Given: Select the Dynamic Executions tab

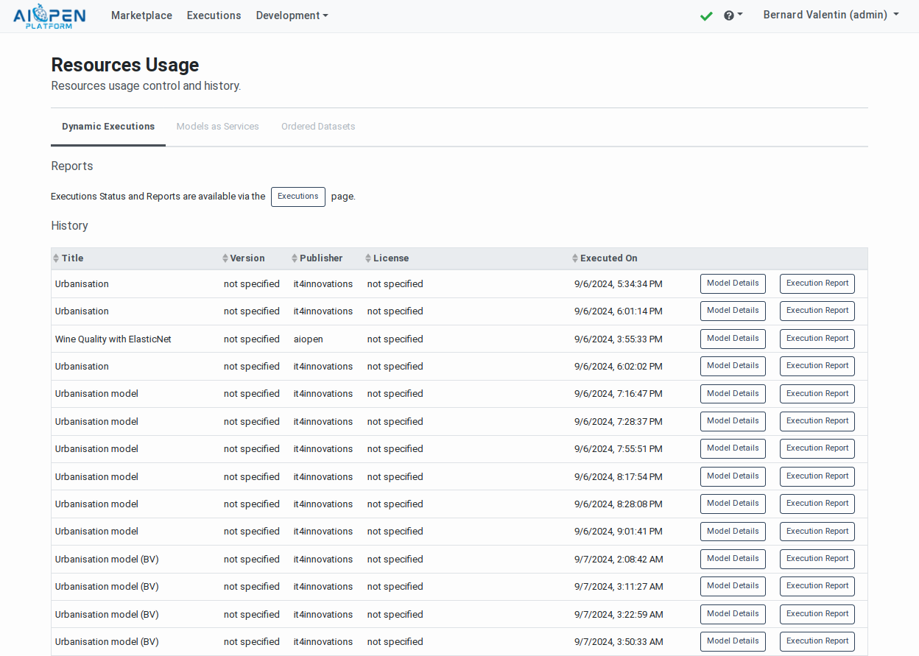Looking at the screenshot, I should (108, 127).
